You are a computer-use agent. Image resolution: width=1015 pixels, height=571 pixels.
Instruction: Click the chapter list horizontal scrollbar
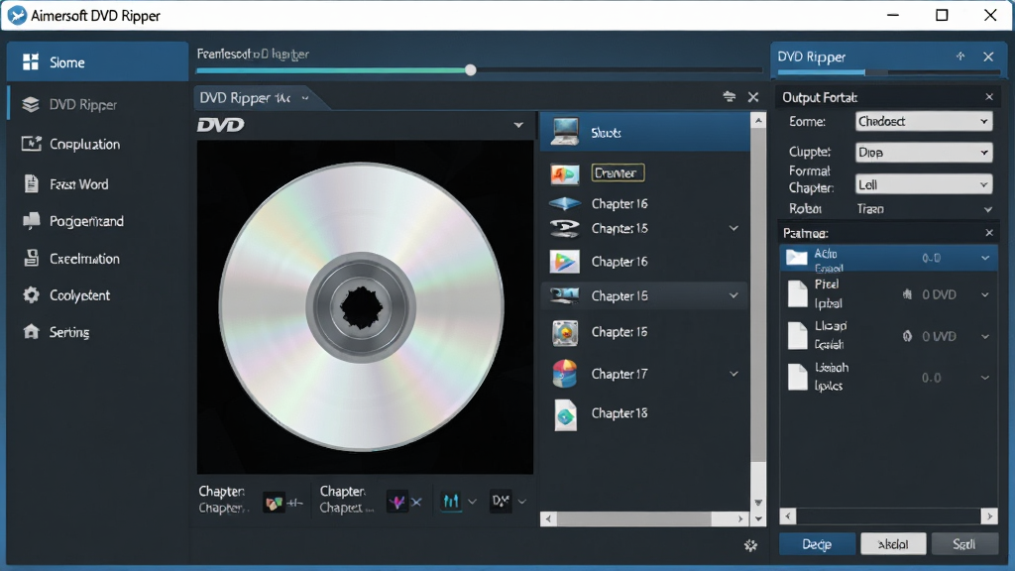pyautogui.click(x=633, y=518)
